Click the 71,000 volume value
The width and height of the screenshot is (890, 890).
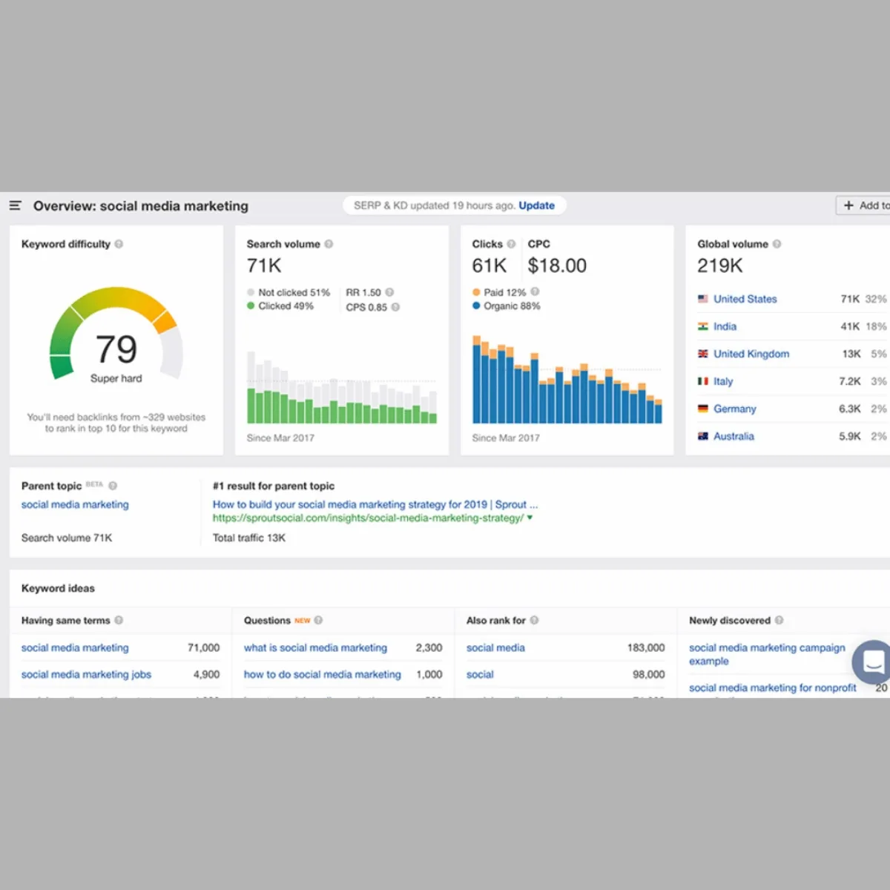pyautogui.click(x=203, y=647)
